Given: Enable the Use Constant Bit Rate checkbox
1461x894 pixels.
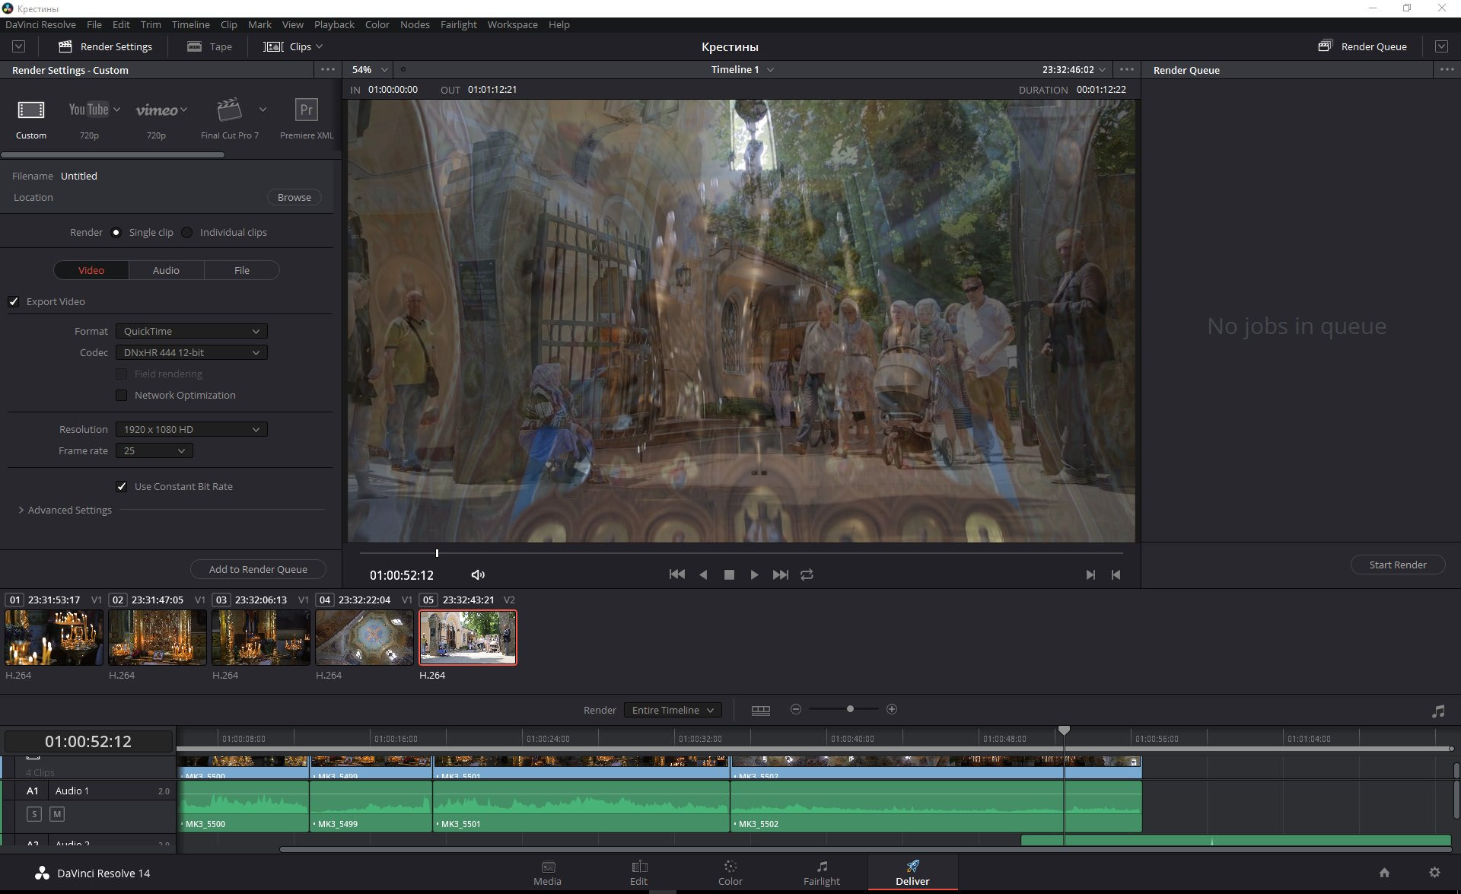Looking at the screenshot, I should tap(123, 486).
